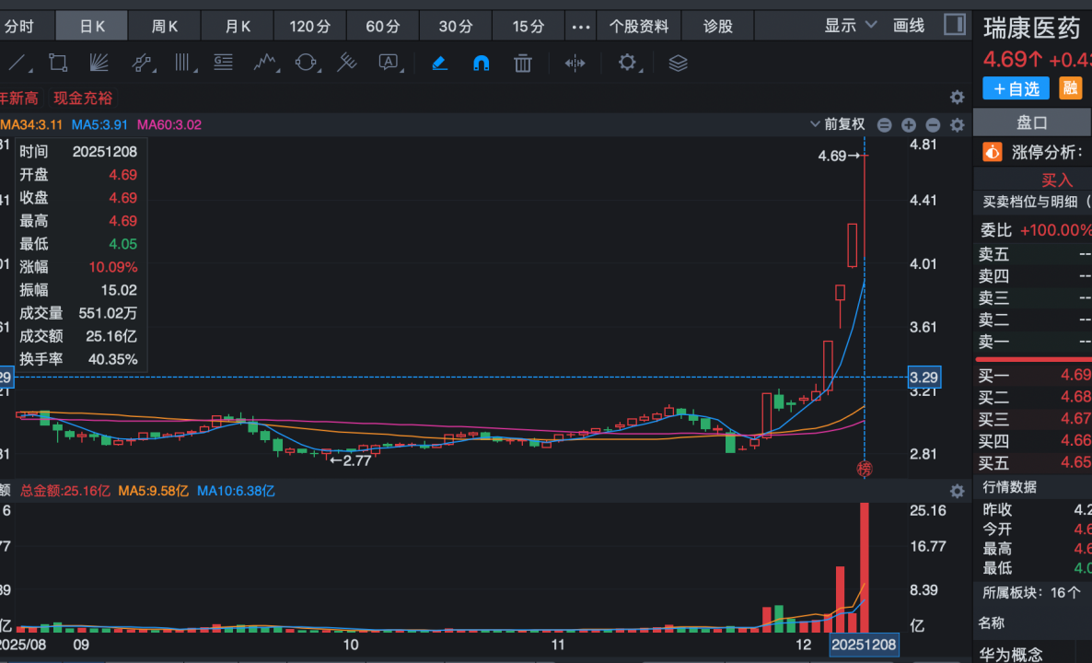Click the 瑞康医药 stock name
1092x663 pixels.
tap(1031, 28)
